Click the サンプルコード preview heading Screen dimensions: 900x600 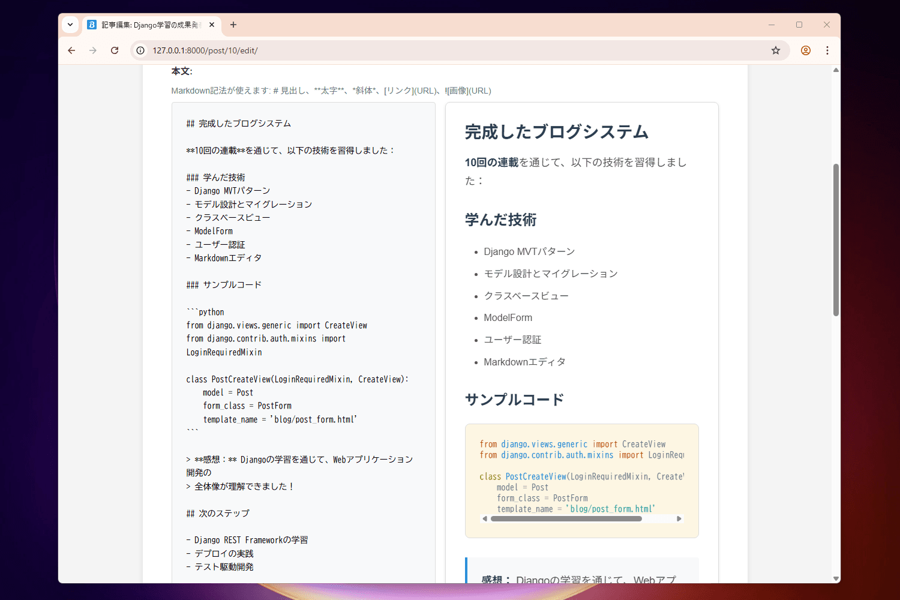(x=515, y=400)
